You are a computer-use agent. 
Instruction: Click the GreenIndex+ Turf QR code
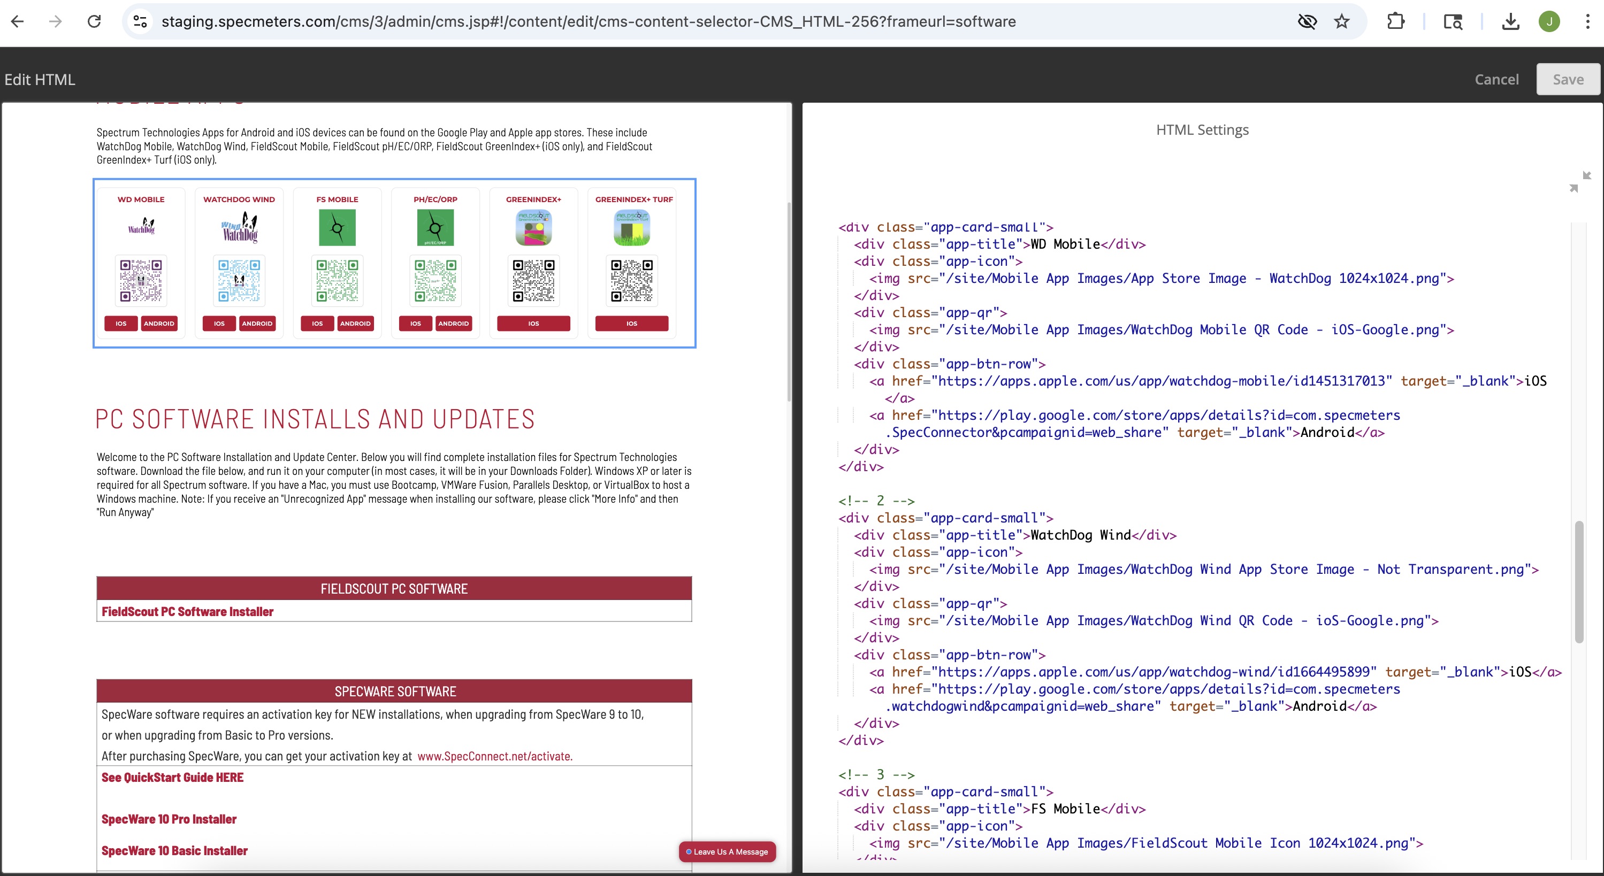coord(632,280)
